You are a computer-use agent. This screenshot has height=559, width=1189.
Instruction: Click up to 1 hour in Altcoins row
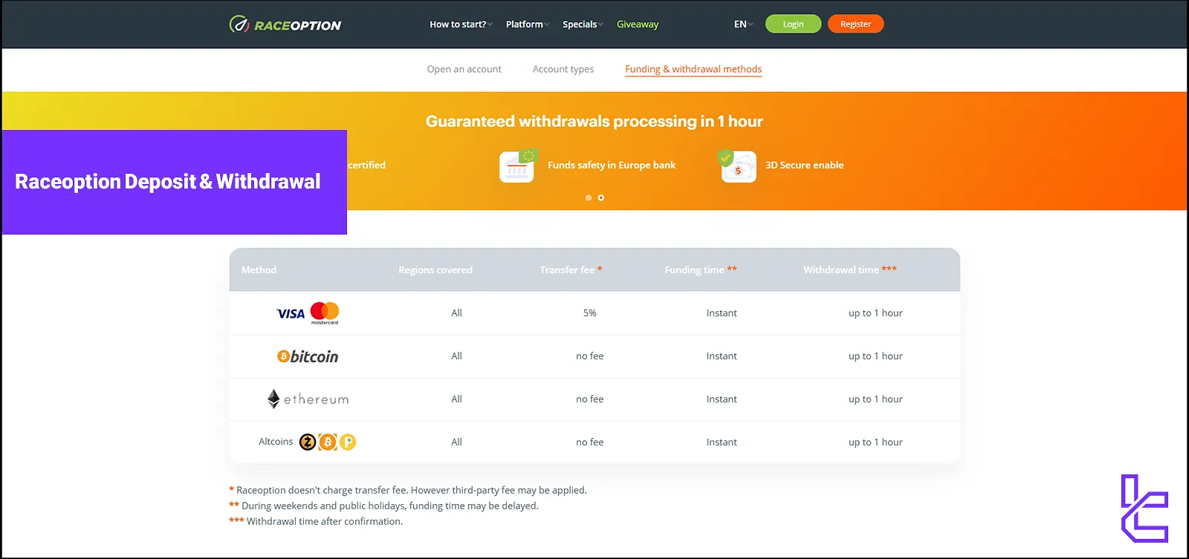click(875, 442)
